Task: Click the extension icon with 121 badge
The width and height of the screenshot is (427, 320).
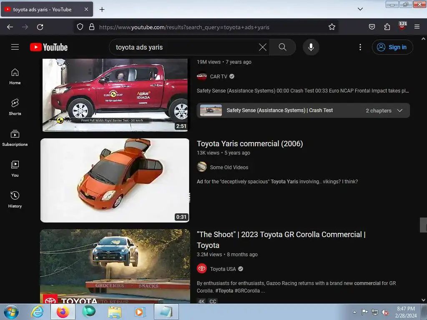Action: [402, 26]
